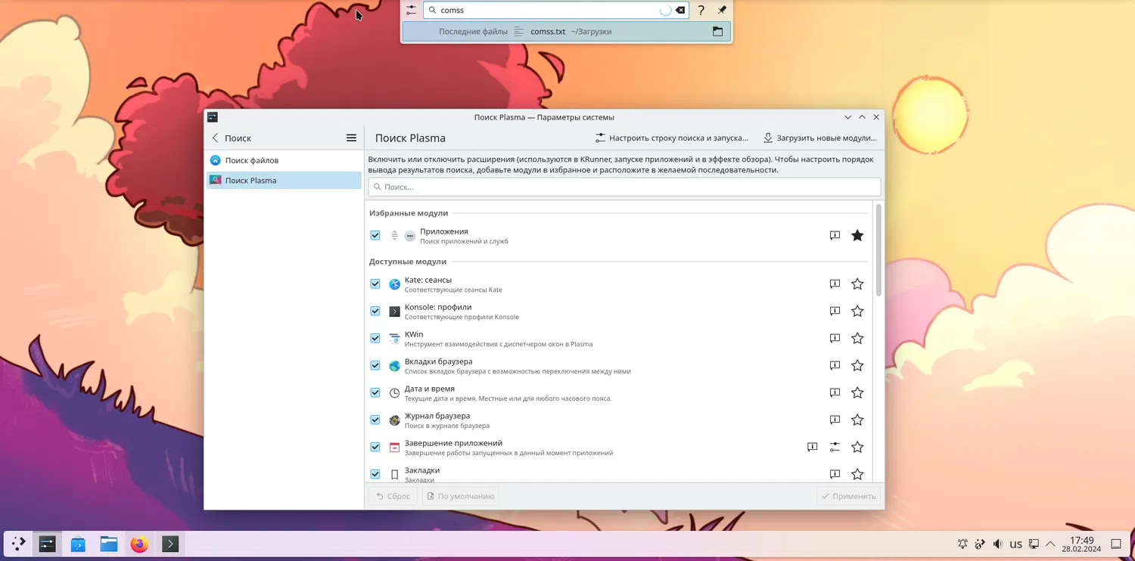Clear the KRunner search text 'comss'
This screenshot has width=1135, height=561.
680,11
